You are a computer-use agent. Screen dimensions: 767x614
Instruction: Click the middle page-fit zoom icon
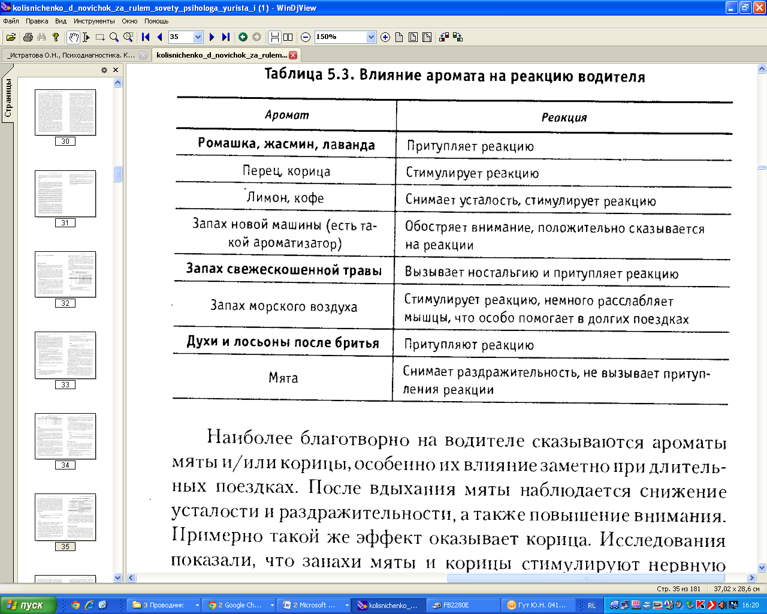coord(413,37)
